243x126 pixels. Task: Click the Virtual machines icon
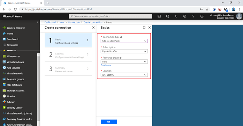point(4,62)
